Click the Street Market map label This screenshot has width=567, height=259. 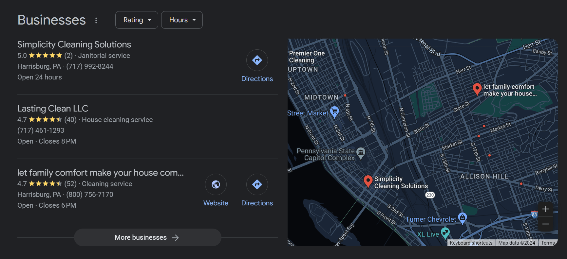tap(308, 113)
